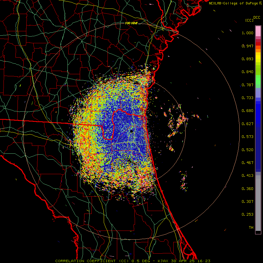Click the bright green color bar segment
263x263 pixels.
point(258,80)
